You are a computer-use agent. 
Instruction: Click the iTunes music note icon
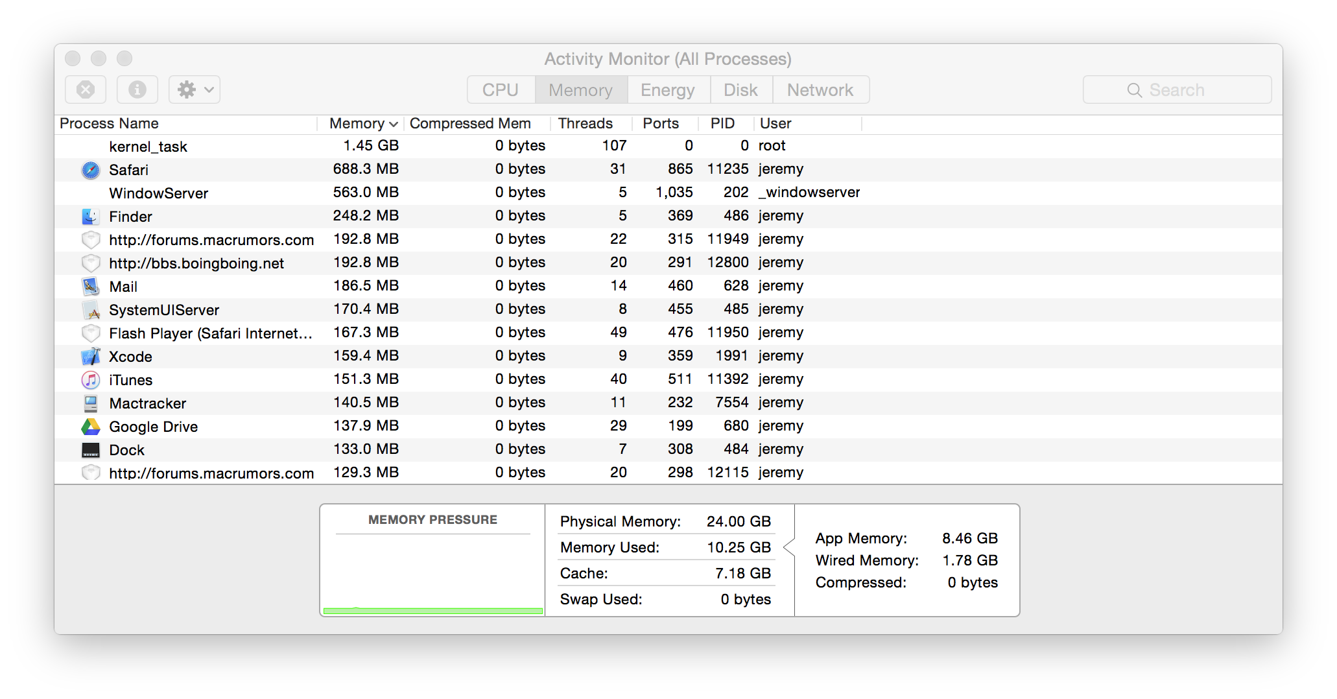point(91,380)
